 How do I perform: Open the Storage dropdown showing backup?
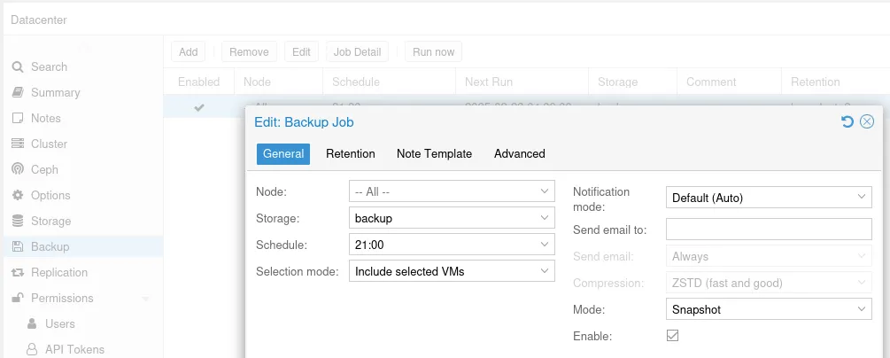(452, 218)
